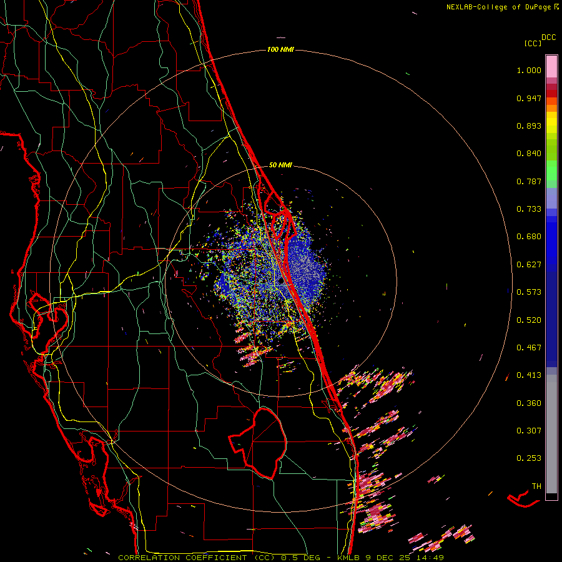Click the 100 NMI range ring label
Viewport: 562px width, 562px height.
pos(280,49)
